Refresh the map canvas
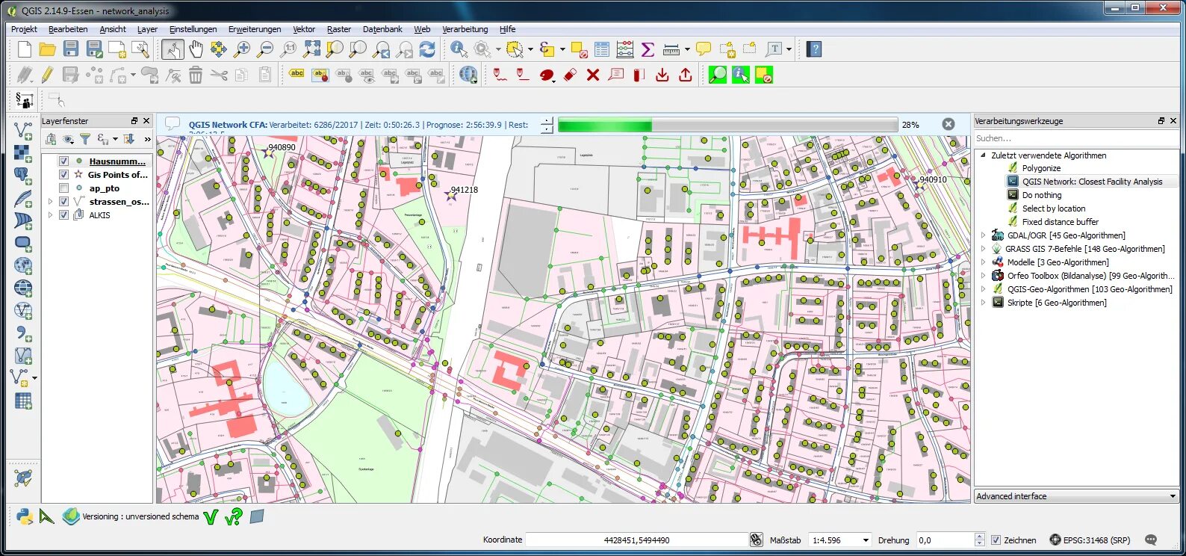This screenshot has height=556, width=1186. click(x=427, y=49)
